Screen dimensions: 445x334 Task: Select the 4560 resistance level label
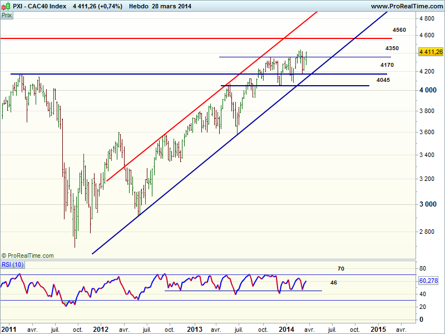click(x=399, y=30)
